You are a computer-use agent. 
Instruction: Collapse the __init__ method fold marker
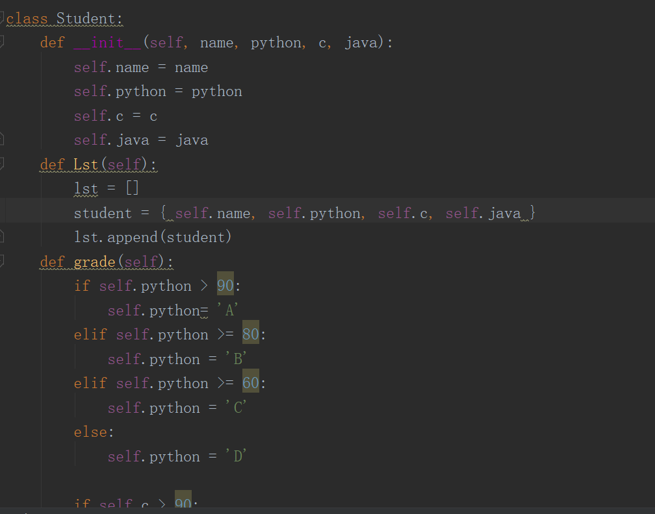pos(1,42)
